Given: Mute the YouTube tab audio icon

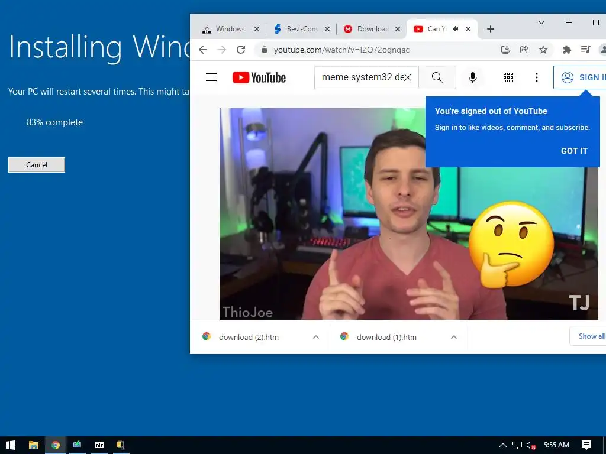Looking at the screenshot, I should coord(456,29).
